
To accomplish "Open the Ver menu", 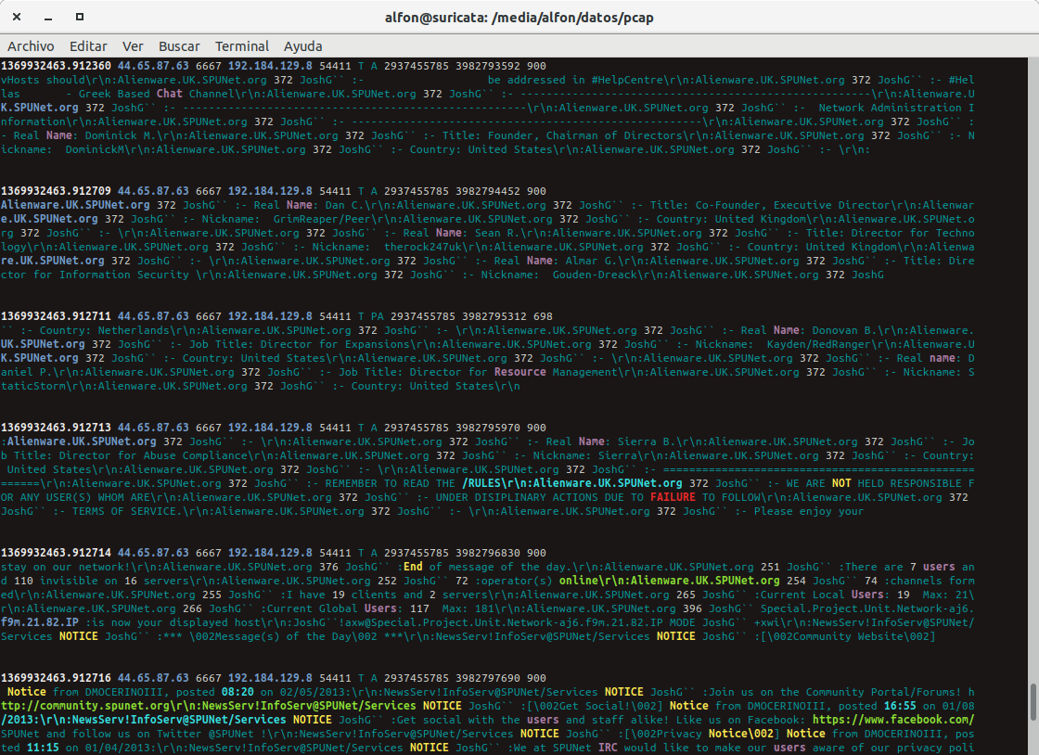I will 133,46.
